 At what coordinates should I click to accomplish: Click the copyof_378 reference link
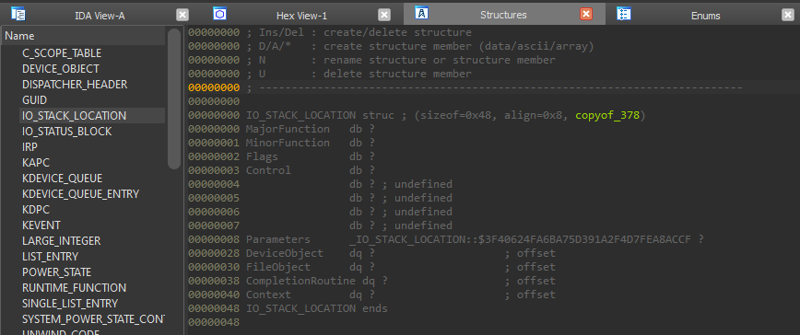(607, 116)
